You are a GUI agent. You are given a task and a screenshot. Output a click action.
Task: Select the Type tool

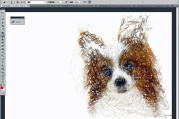pos(3,62)
